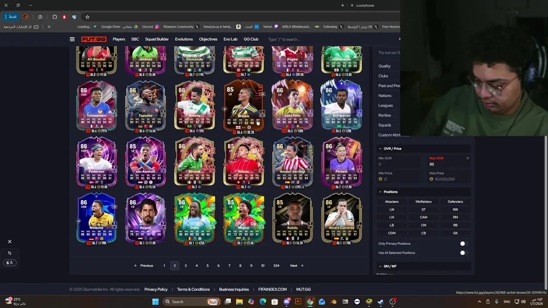Open the Terms & Conditions link
The height and width of the screenshot is (308, 548).
pyautogui.click(x=193, y=290)
